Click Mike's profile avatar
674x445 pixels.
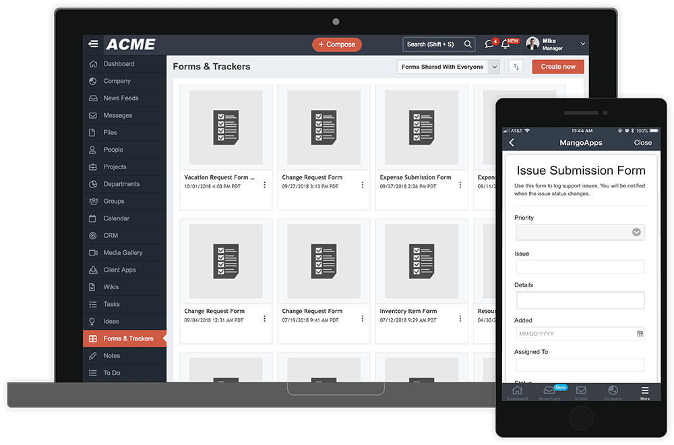tap(532, 44)
